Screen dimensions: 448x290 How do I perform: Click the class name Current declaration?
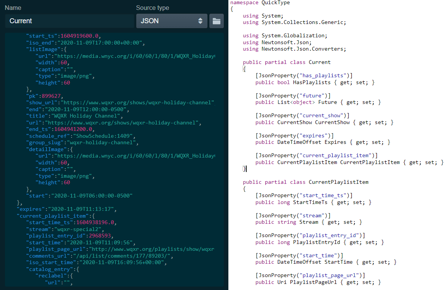coord(319,62)
